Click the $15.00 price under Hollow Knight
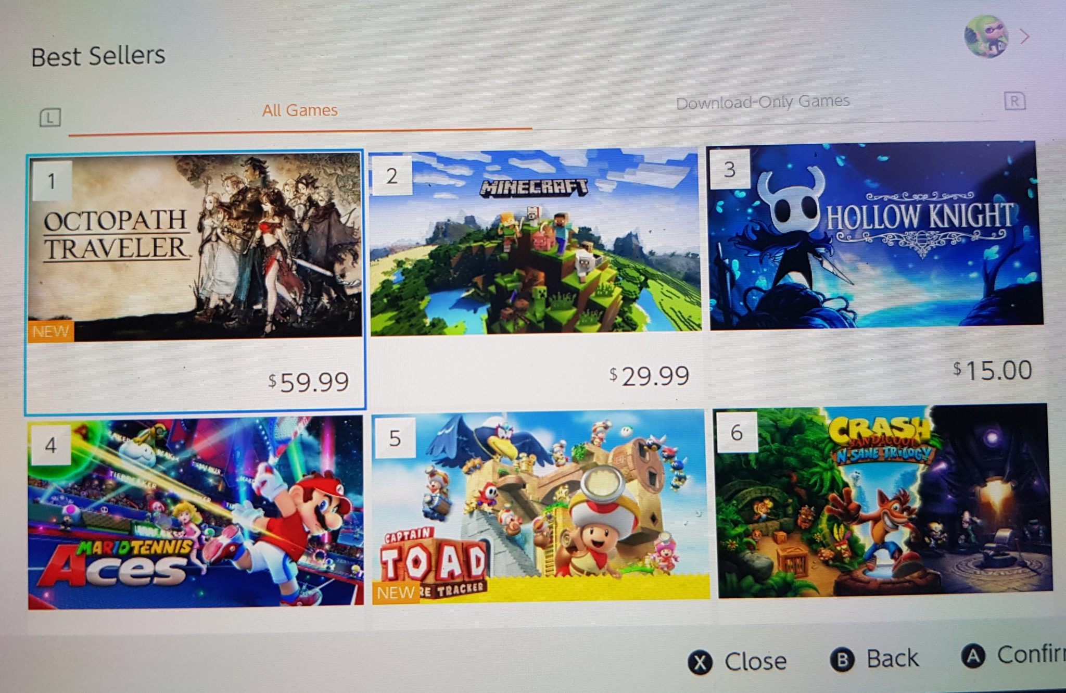The height and width of the screenshot is (693, 1066). coord(993,370)
